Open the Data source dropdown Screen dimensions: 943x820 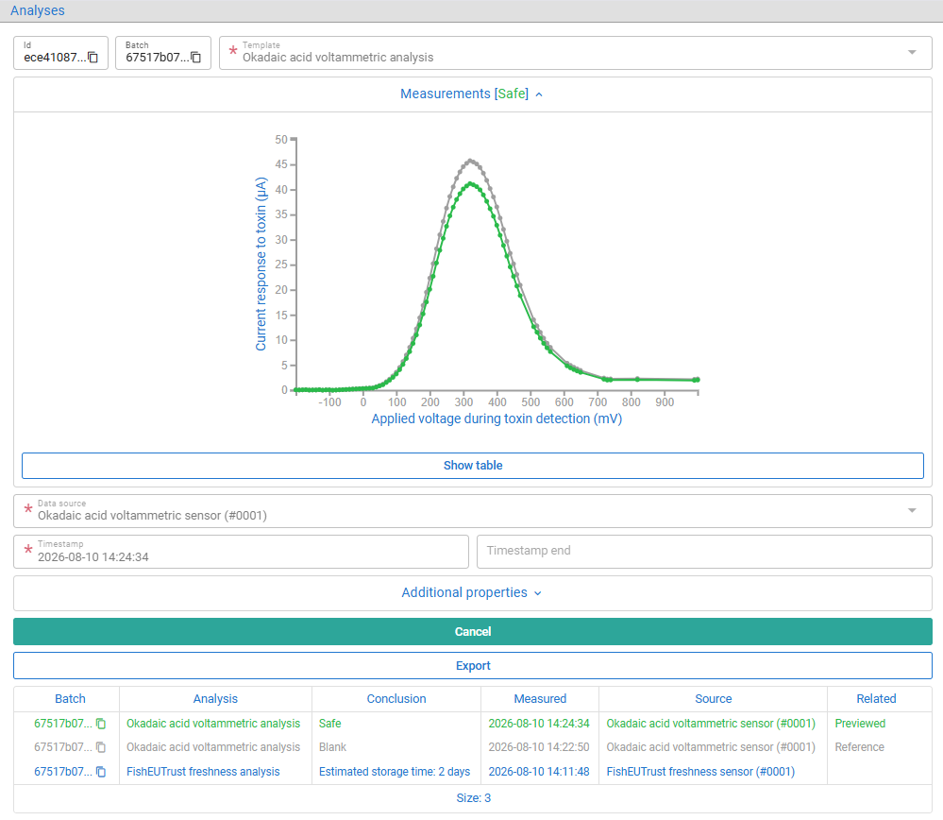[x=473, y=511]
